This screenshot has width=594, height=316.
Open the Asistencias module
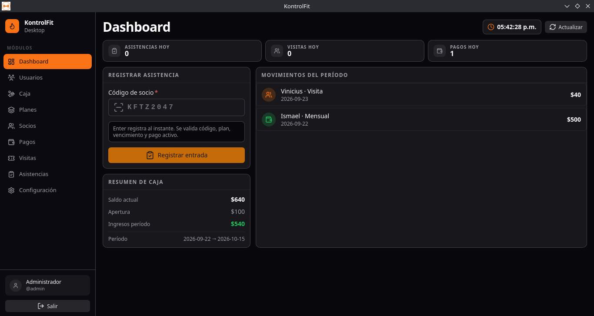point(48,174)
